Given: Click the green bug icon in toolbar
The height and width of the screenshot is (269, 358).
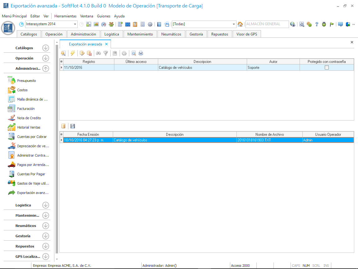Looking at the screenshot, I should [x=324, y=24].
